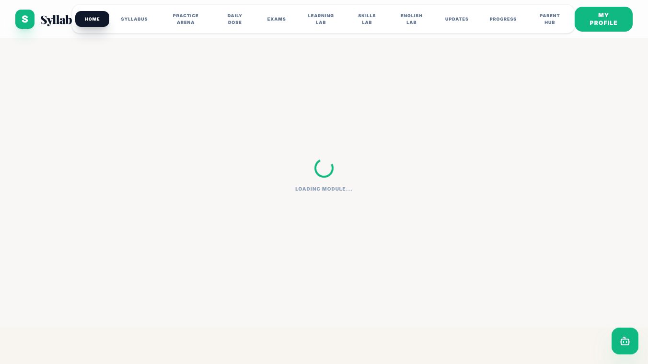
Task: Open the My Profile button
Action: (x=603, y=19)
